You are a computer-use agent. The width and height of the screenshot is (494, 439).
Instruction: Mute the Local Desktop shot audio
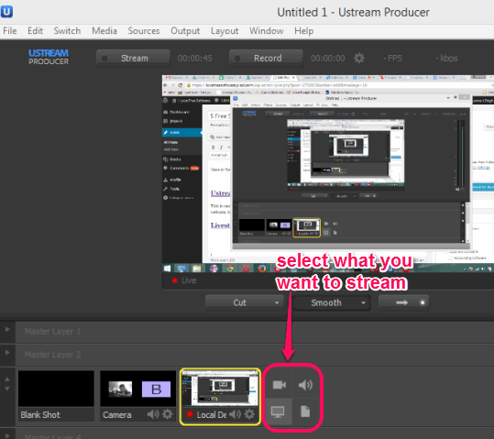click(x=236, y=414)
